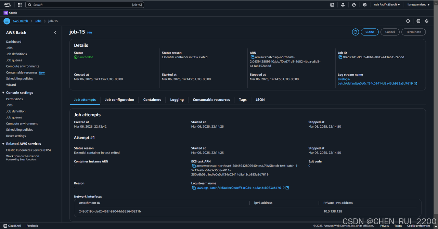Open the settings gear icon
The width and height of the screenshot is (438, 229).
coord(365,5)
